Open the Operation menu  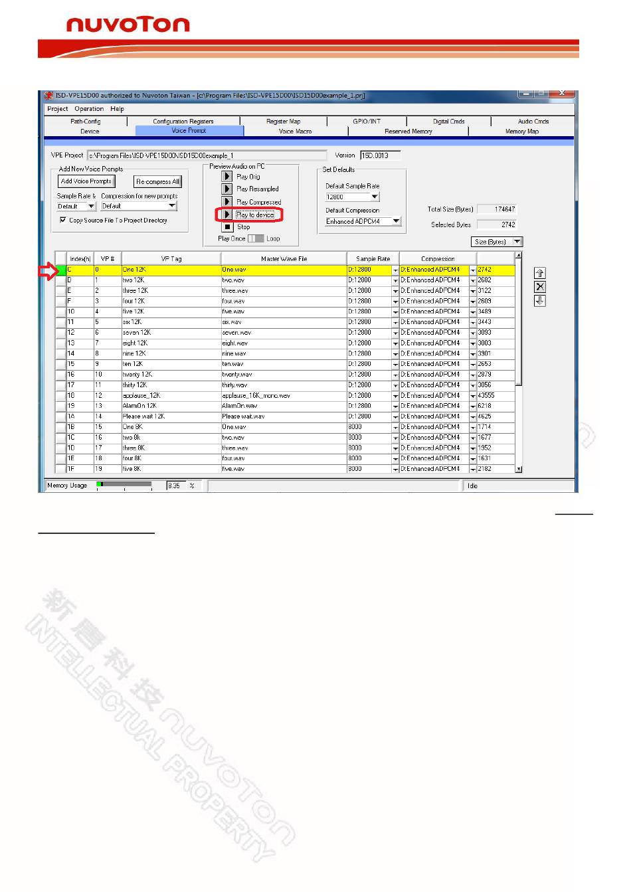click(x=89, y=109)
